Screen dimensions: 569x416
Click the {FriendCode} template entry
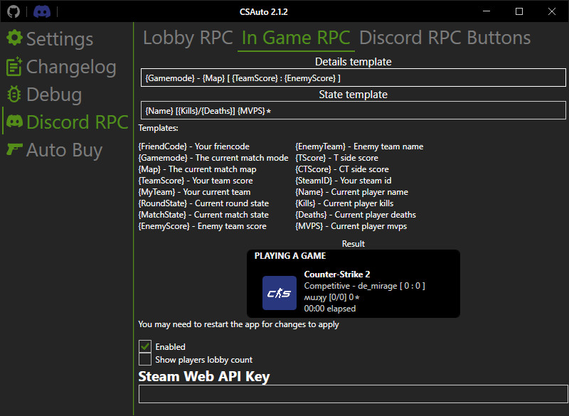[193, 146]
